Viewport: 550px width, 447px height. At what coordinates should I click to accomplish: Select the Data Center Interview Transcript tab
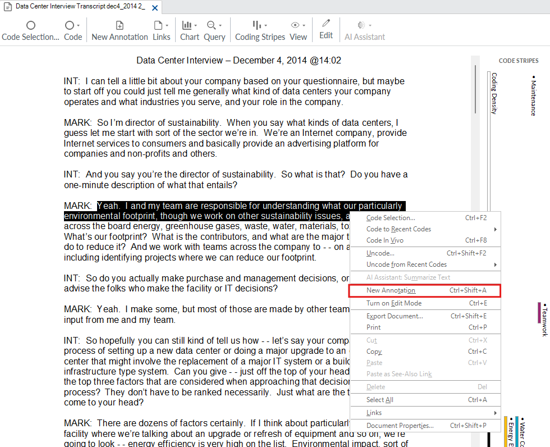pos(80,6)
